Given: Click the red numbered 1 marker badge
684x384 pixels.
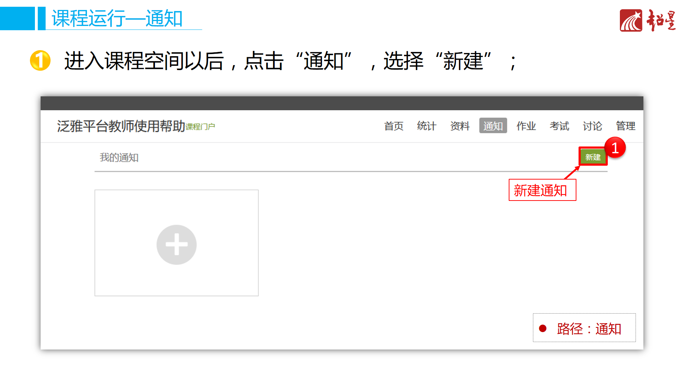Looking at the screenshot, I should tap(615, 148).
